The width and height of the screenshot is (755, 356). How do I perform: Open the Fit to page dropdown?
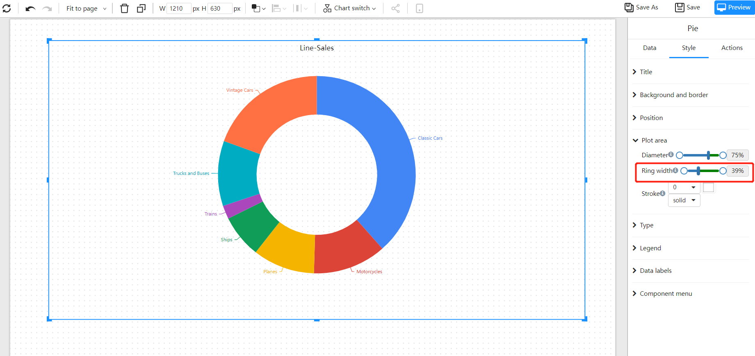pyautogui.click(x=86, y=8)
